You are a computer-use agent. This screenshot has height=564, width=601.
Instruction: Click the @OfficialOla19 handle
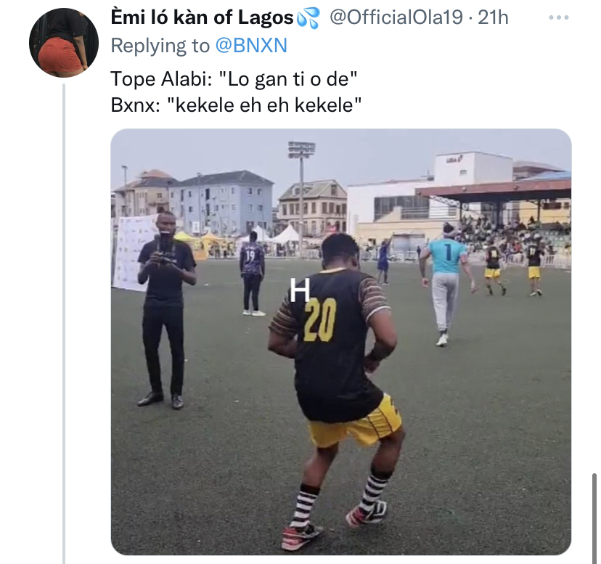tap(396, 18)
